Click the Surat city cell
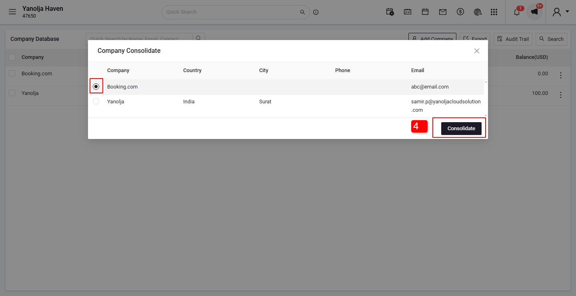576x296 pixels. tap(265, 102)
